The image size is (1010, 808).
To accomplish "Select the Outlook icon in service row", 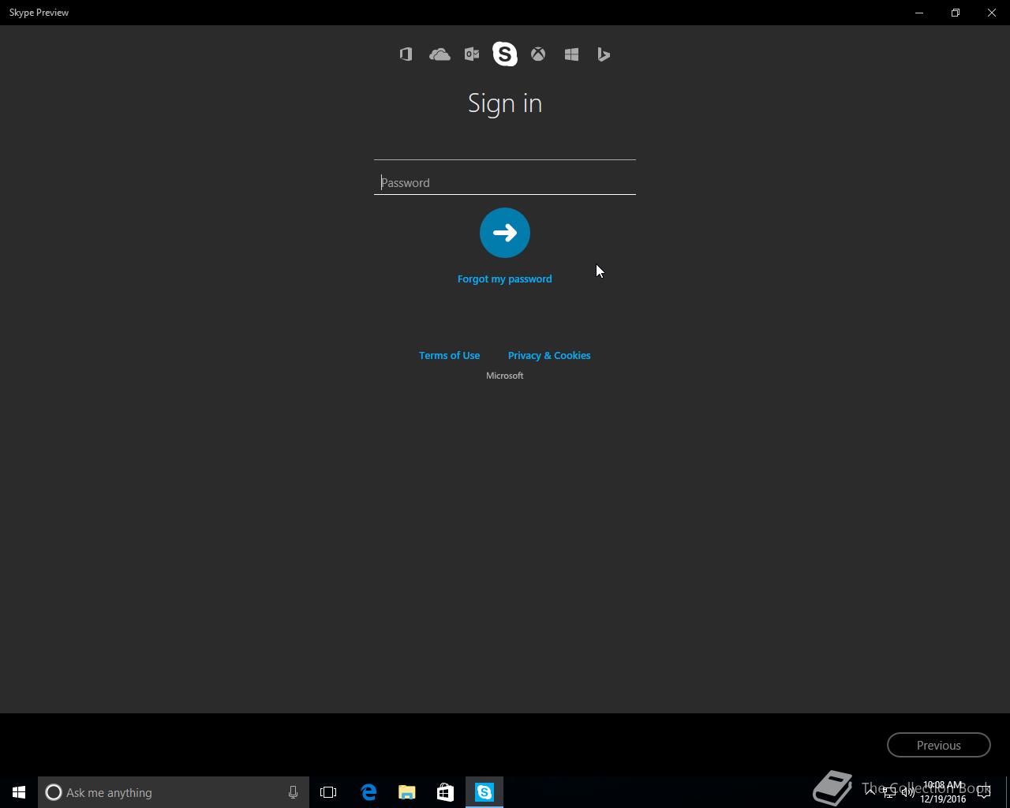I will coord(472,54).
